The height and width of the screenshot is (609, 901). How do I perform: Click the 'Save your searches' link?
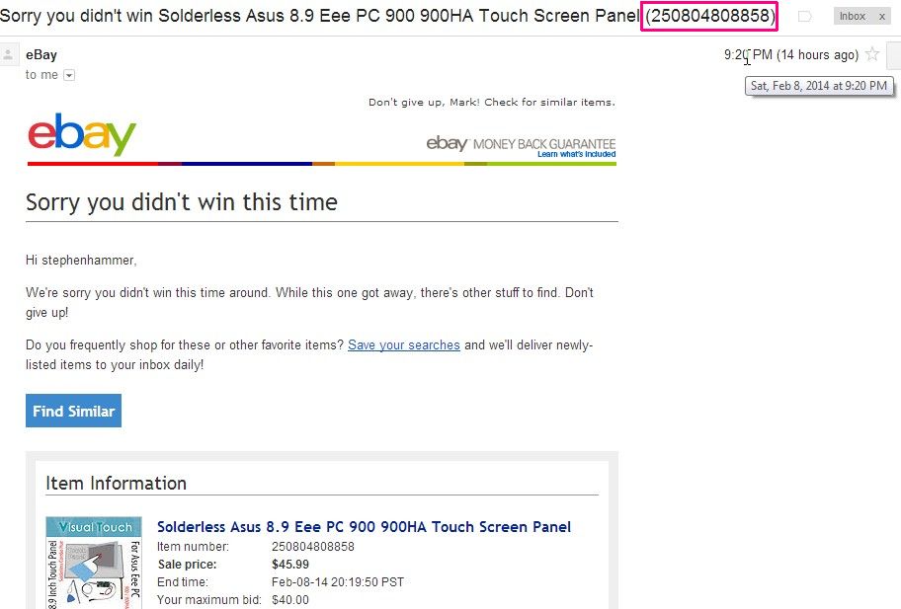404,344
